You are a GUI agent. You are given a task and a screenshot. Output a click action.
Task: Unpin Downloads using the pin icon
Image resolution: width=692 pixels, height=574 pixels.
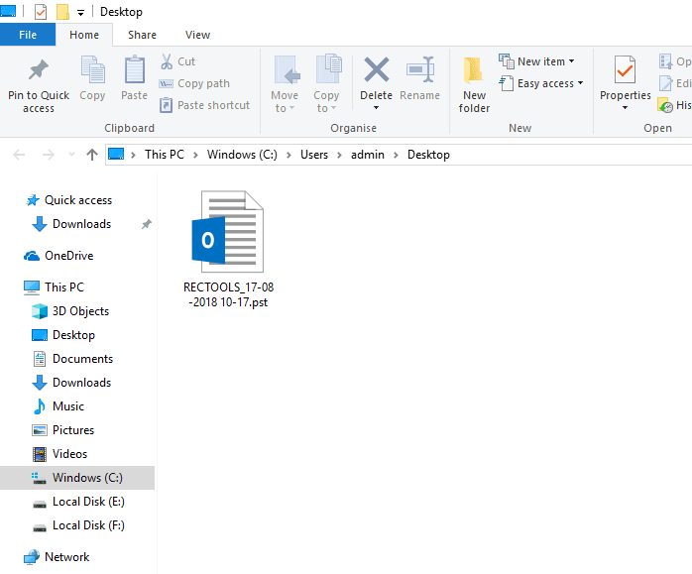pos(146,224)
